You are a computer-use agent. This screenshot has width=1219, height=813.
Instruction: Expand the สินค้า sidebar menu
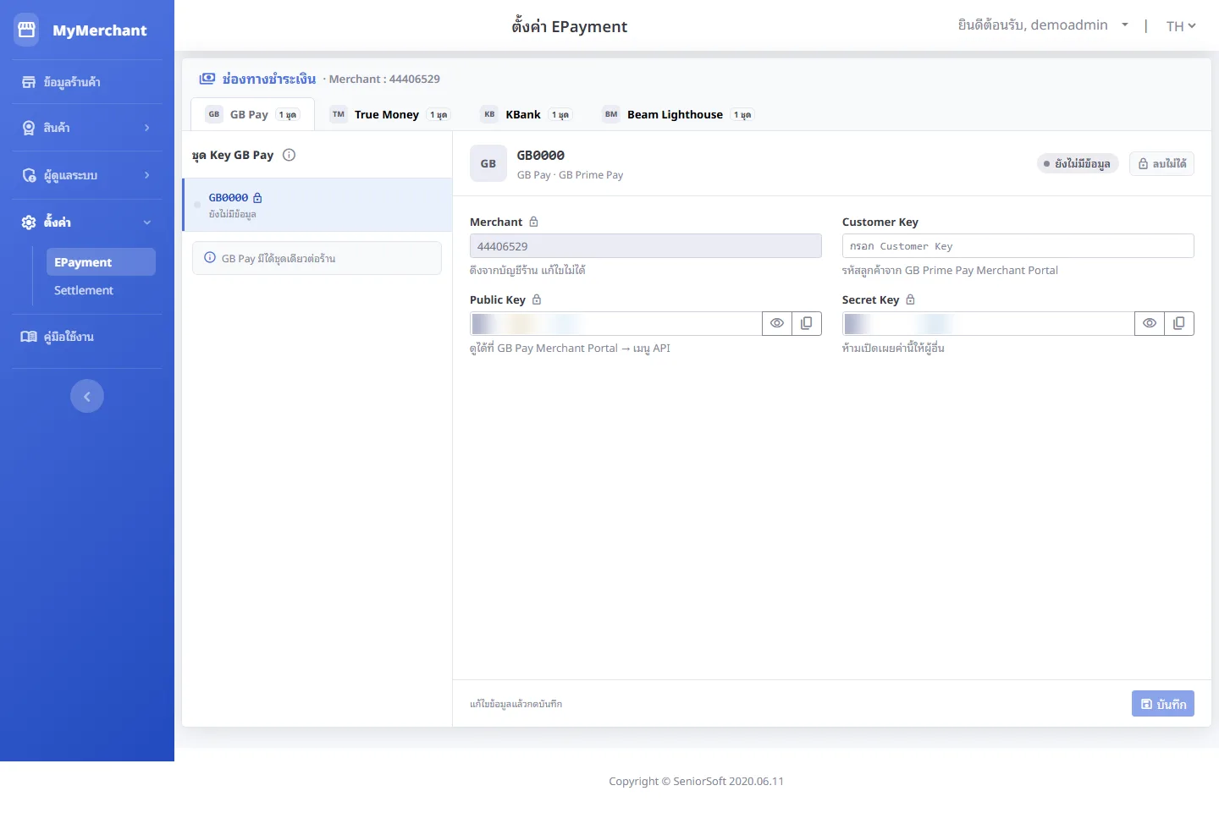(86, 128)
